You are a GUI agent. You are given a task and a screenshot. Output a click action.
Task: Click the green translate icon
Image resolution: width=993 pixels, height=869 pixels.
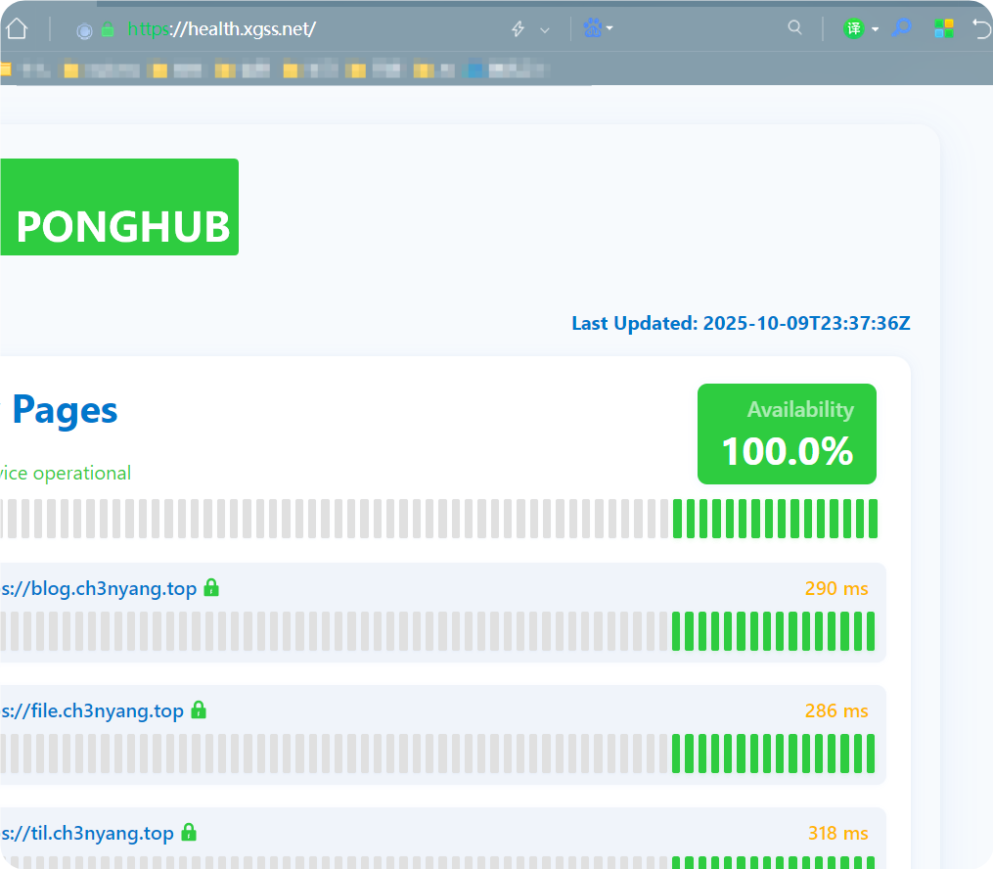854,28
